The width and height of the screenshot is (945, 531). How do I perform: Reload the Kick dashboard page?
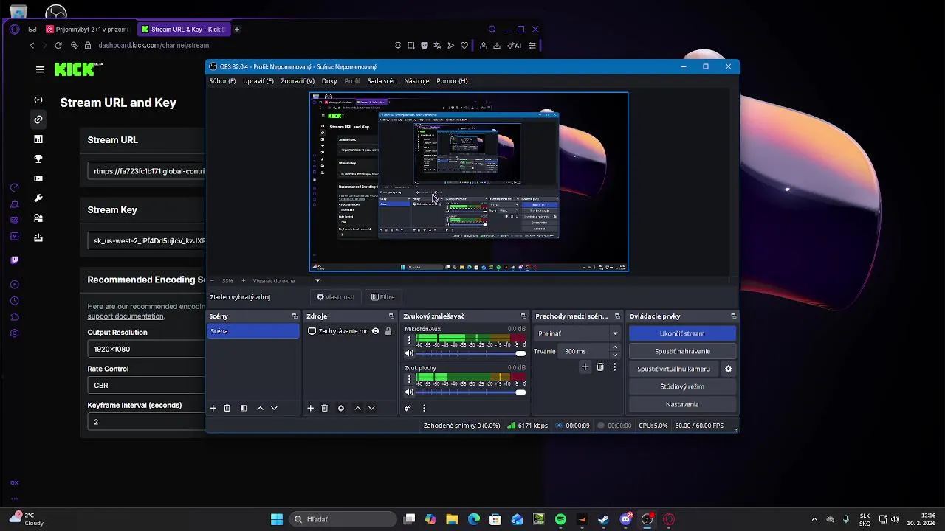pos(58,45)
